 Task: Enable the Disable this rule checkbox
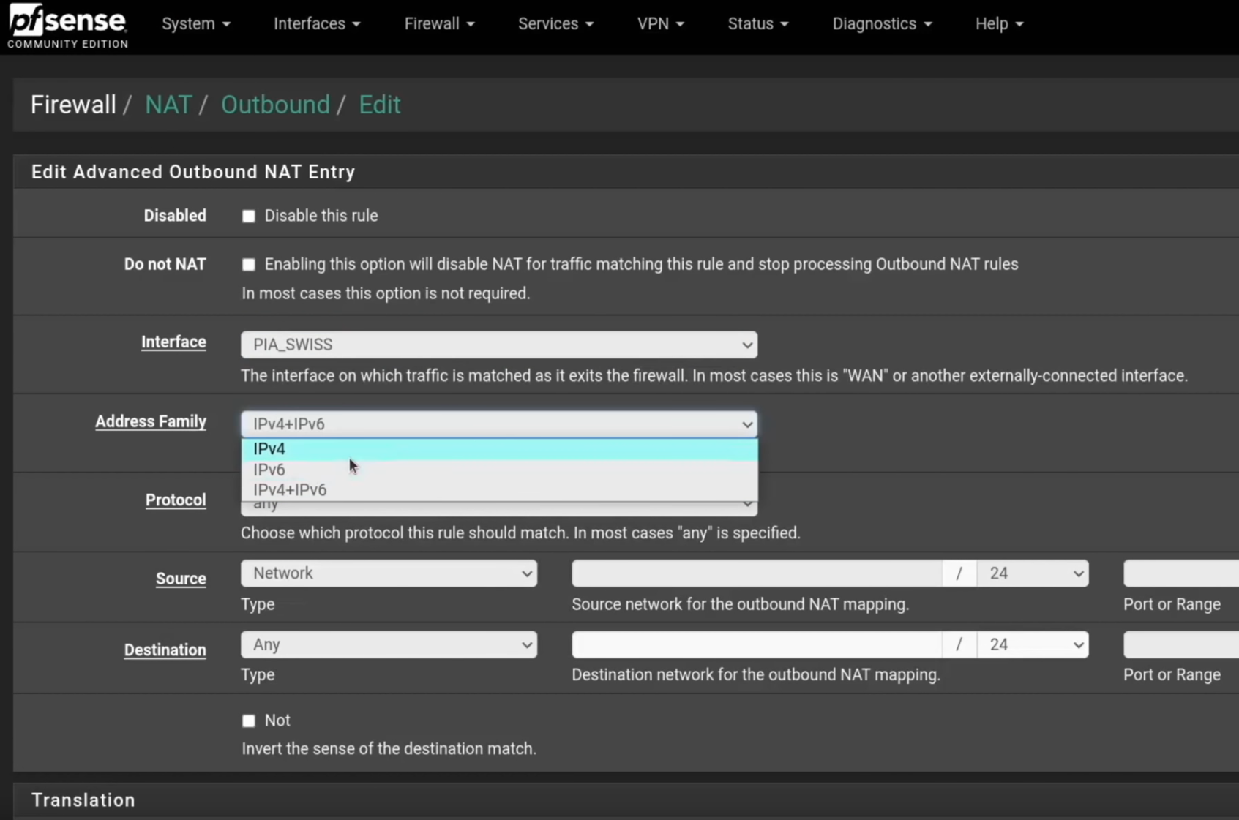[x=248, y=216]
